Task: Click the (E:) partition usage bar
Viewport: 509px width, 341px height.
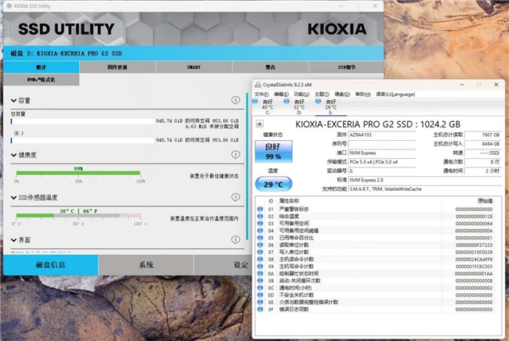Action: 82,140
